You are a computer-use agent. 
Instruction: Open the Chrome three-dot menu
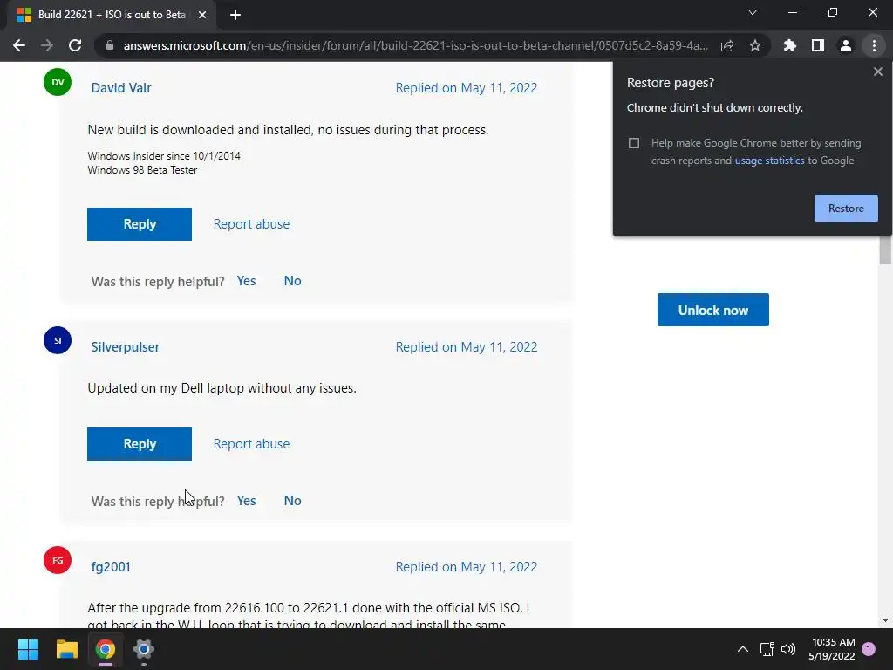click(x=874, y=45)
